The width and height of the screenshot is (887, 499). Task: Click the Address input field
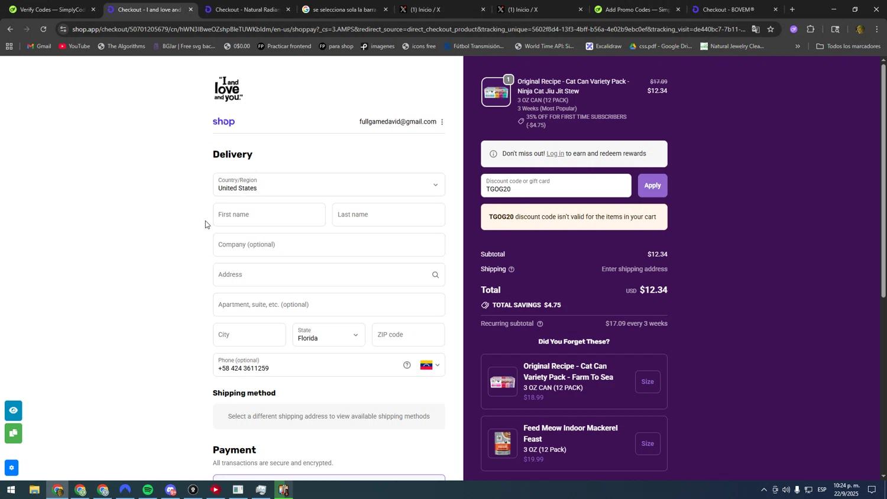pos(329,275)
